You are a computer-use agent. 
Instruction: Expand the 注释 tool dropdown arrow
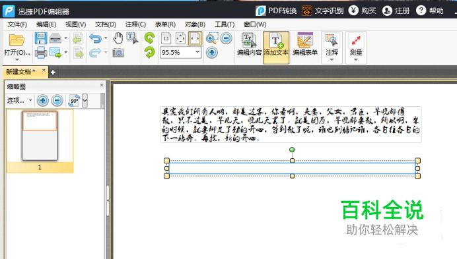[332, 60]
